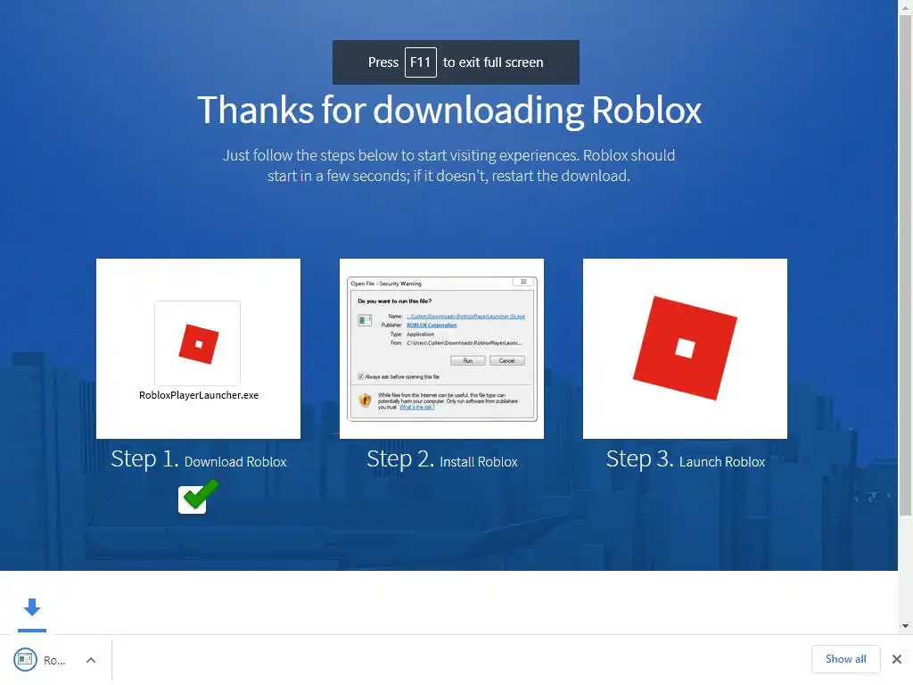Expand the download item options chevron
913x685 pixels.
pyautogui.click(x=91, y=660)
